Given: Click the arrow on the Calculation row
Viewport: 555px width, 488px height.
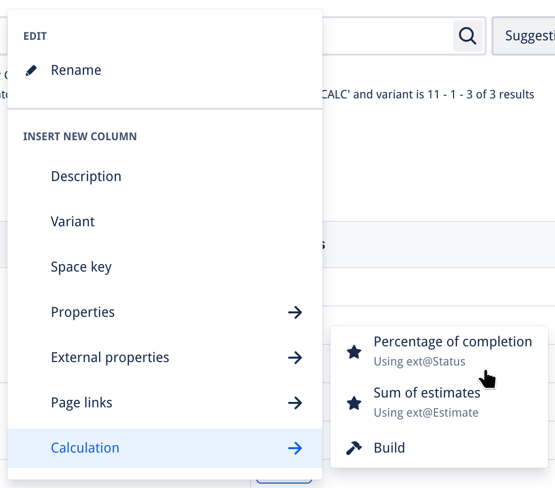Looking at the screenshot, I should pyautogui.click(x=294, y=448).
